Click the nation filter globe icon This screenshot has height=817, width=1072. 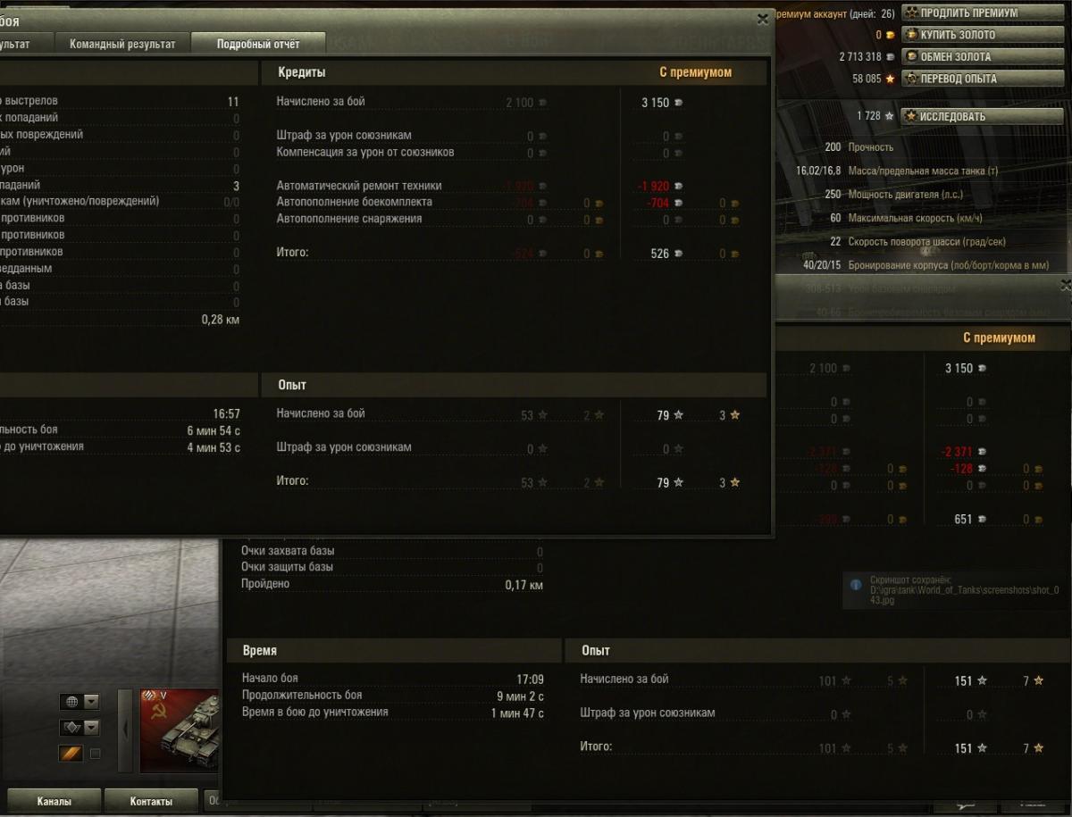[71, 702]
